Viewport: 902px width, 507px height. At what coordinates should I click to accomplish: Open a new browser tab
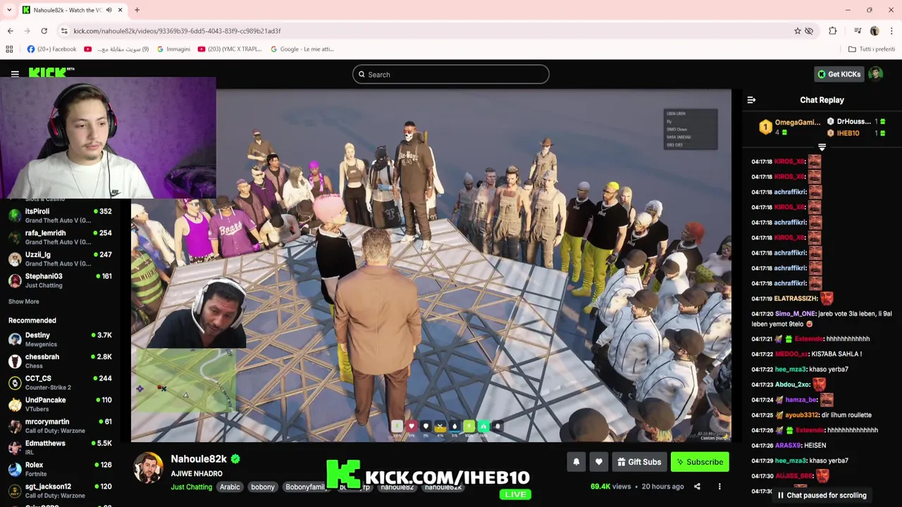click(137, 10)
